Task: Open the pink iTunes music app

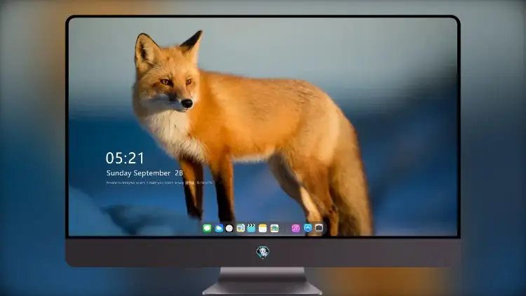Action: pyautogui.click(x=295, y=228)
